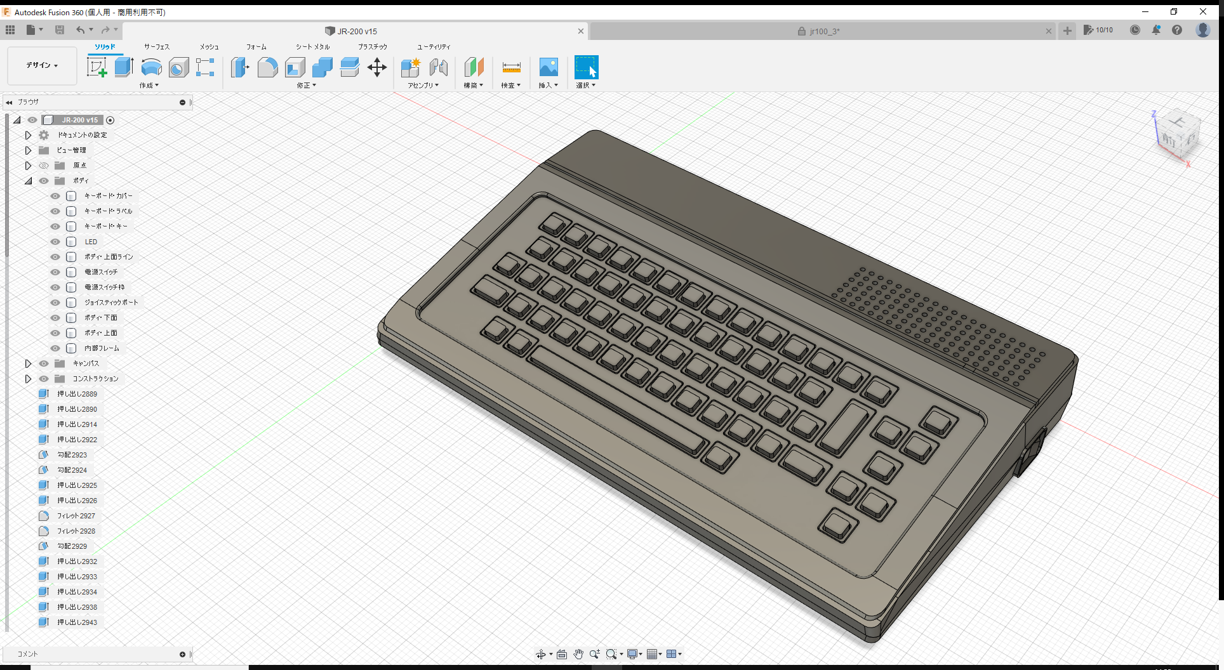Open the Revolve tool
This screenshot has width=1224, height=670.
(x=151, y=67)
